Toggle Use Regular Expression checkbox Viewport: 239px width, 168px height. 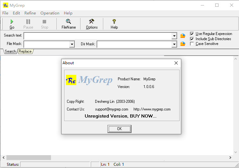192,34
